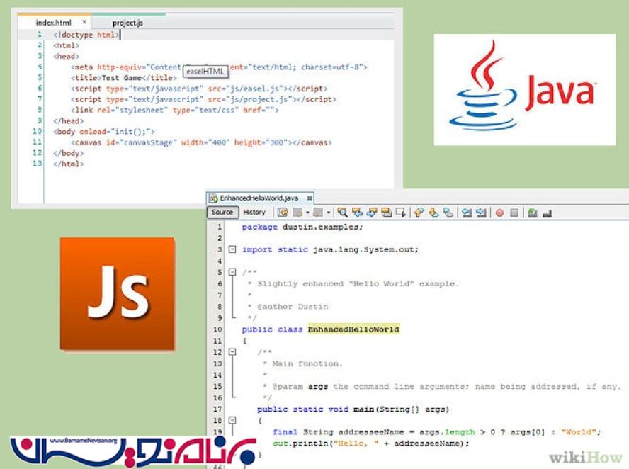Click the Java file icon on EnhancedHelloWorld tab
The height and width of the screenshot is (469, 629).
[x=213, y=198]
